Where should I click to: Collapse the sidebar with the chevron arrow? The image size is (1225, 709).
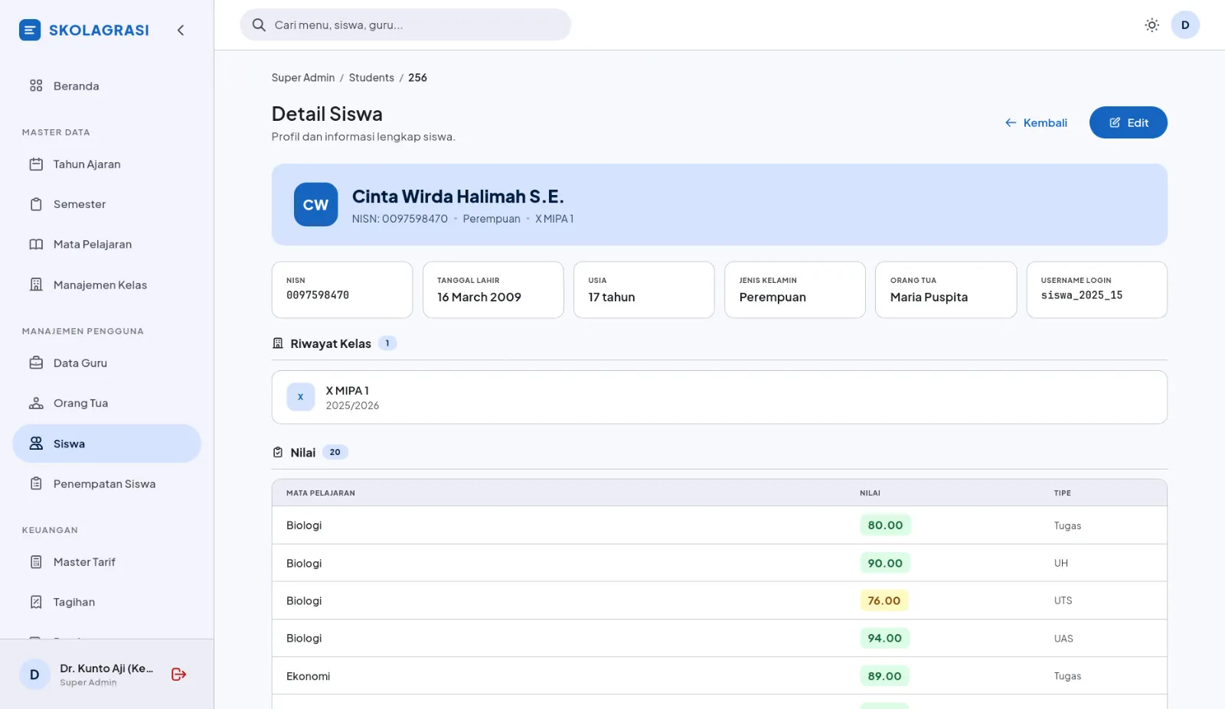point(181,31)
